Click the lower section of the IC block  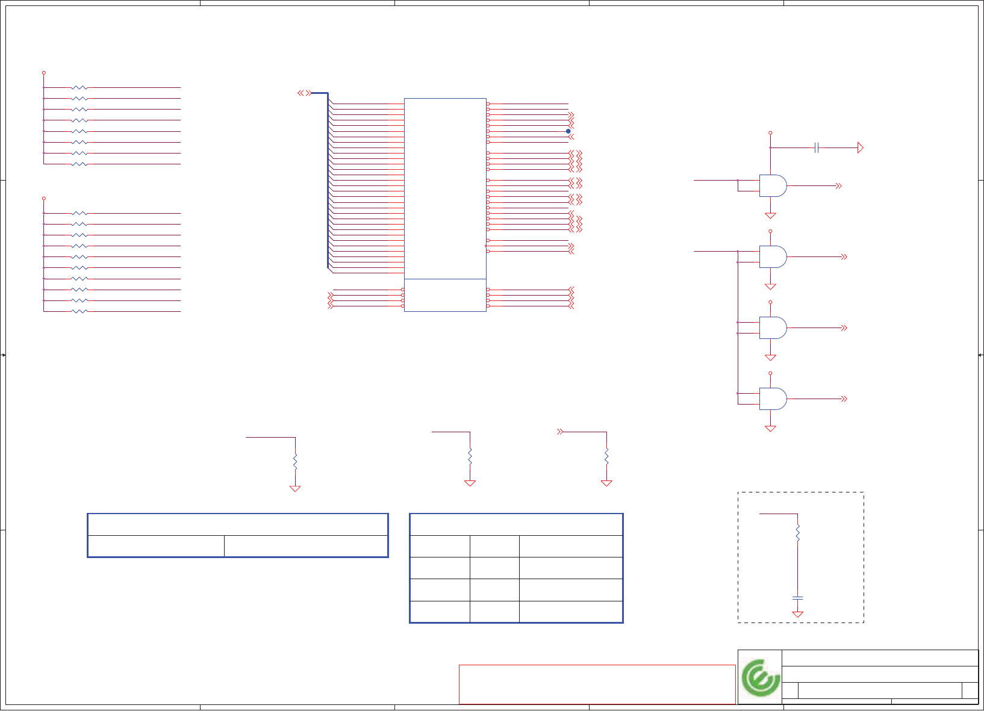[445, 296]
